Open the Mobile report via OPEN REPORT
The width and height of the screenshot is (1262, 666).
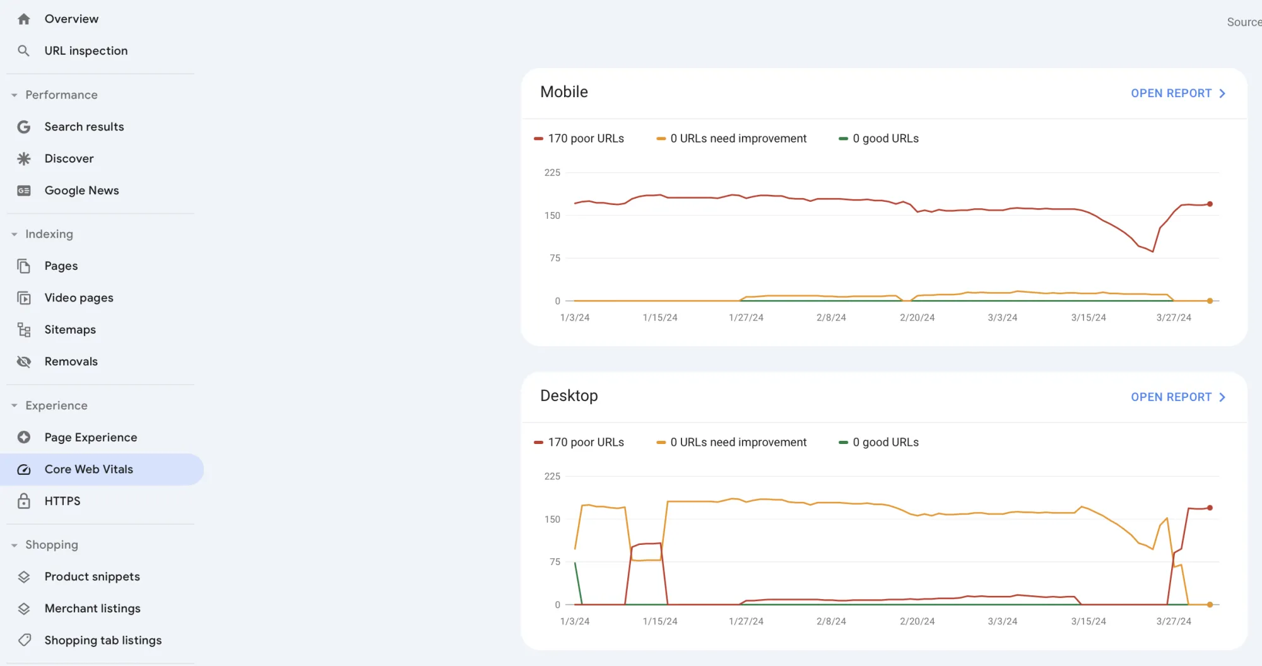[x=1177, y=93]
